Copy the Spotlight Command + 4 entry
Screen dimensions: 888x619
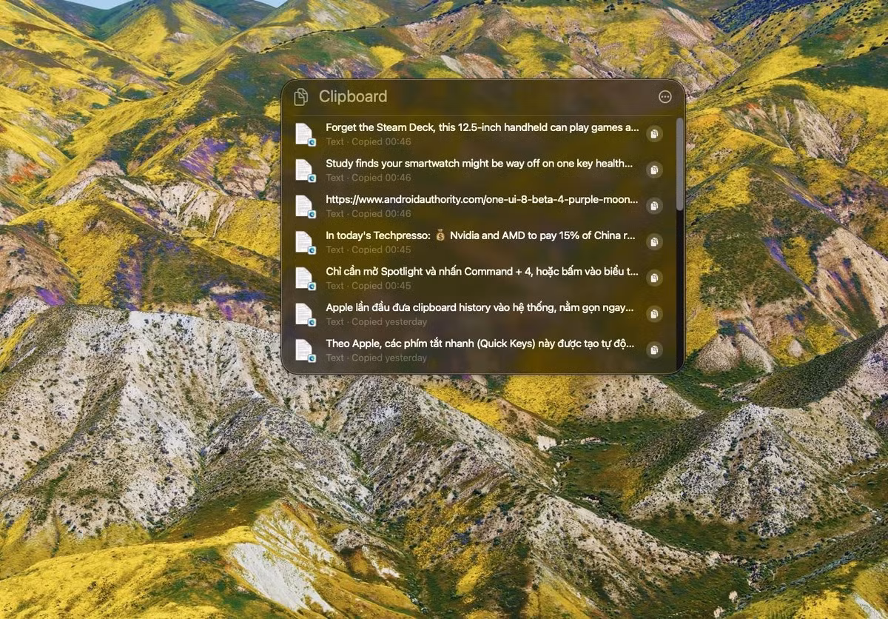point(653,278)
